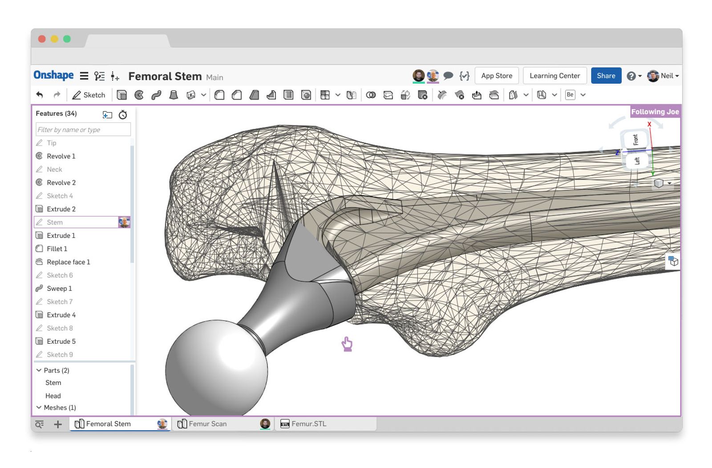Image resolution: width=712 pixels, height=468 pixels.
Task: Collapse the Meshes (1) list
Action: pyautogui.click(x=39, y=407)
